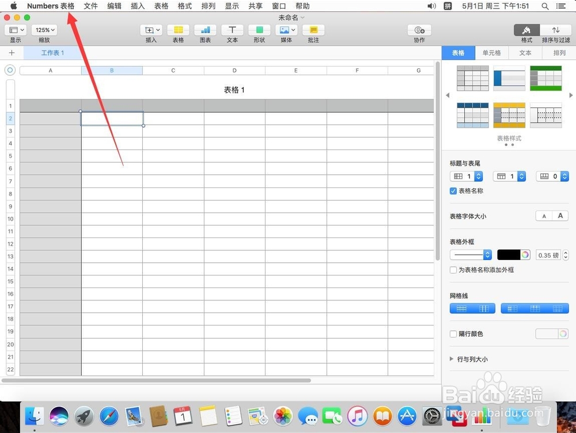The height and width of the screenshot is (433, 576).
Task: Uncheck the 表格名称 checkbox
Action: coord(453,190)
